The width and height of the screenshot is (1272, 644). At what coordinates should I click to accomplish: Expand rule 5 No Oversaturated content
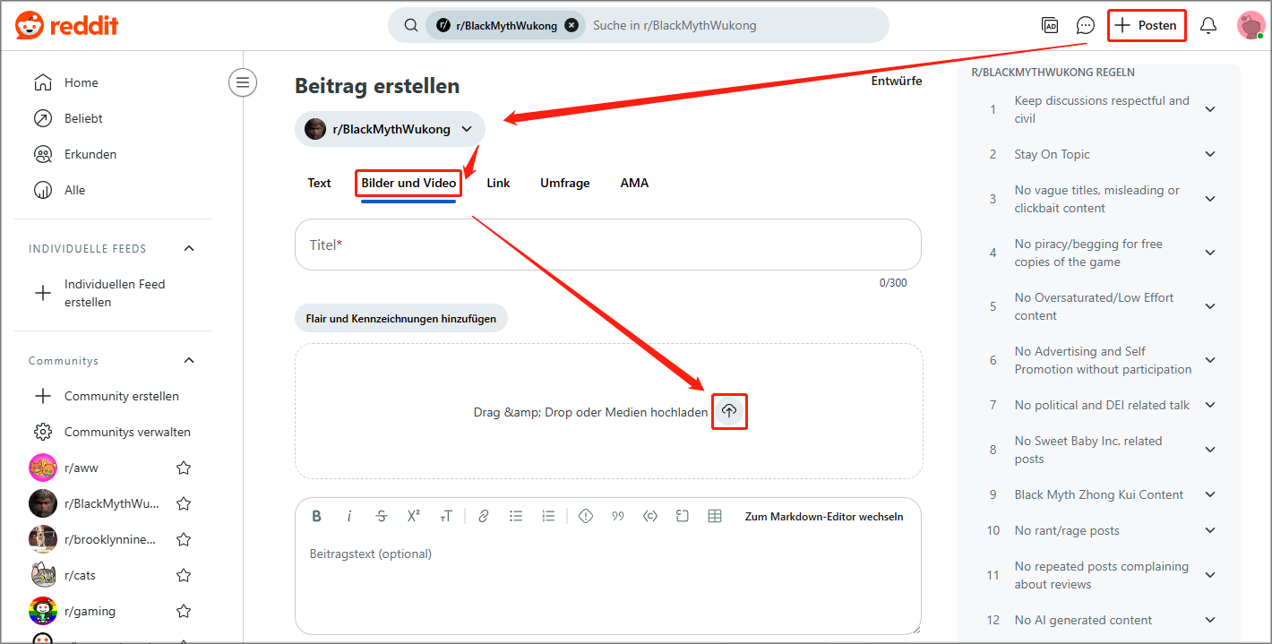click(x=1210, y=306)
